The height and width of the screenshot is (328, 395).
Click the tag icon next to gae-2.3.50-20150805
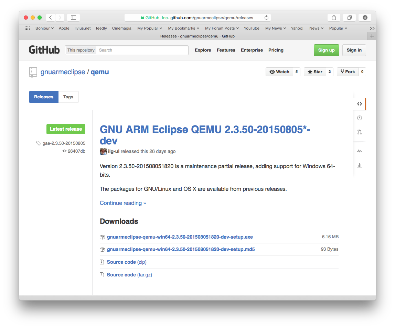click(39, 143)
